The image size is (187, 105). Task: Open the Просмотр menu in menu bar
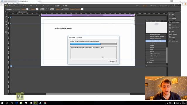point(39,6)
